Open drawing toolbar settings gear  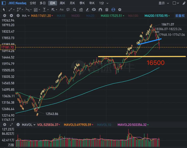[x=120, y=10]
